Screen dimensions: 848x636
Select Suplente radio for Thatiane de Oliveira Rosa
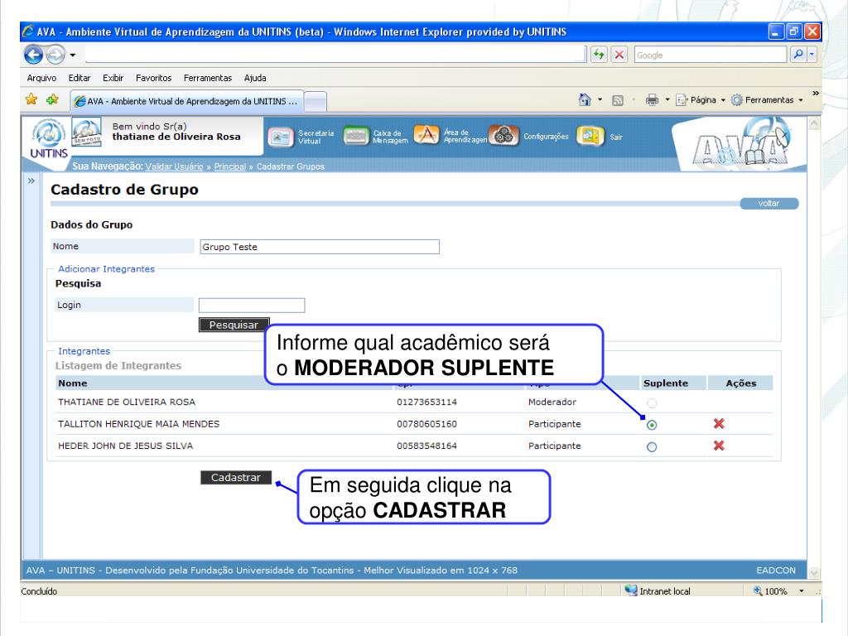click(652, 403)
